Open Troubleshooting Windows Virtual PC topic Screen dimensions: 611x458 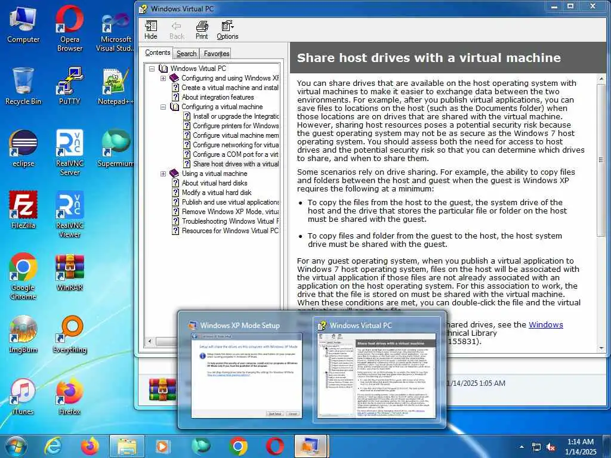click(x=226, y=221)
